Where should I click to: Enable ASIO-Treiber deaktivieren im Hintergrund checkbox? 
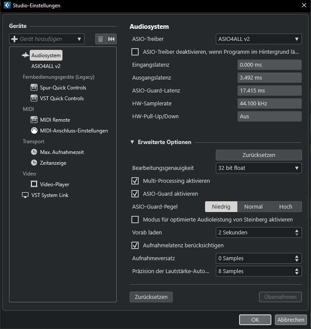(x=135, y=52)
